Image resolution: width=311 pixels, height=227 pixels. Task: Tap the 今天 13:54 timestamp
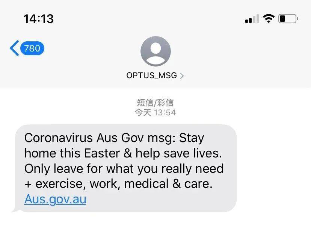tap(155, 112)
